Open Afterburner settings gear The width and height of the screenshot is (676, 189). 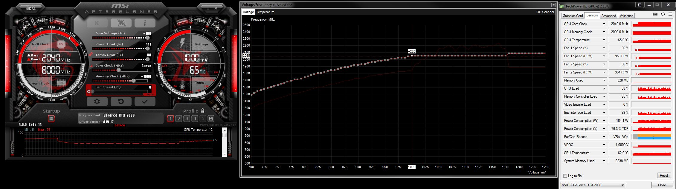pos(97,102)
